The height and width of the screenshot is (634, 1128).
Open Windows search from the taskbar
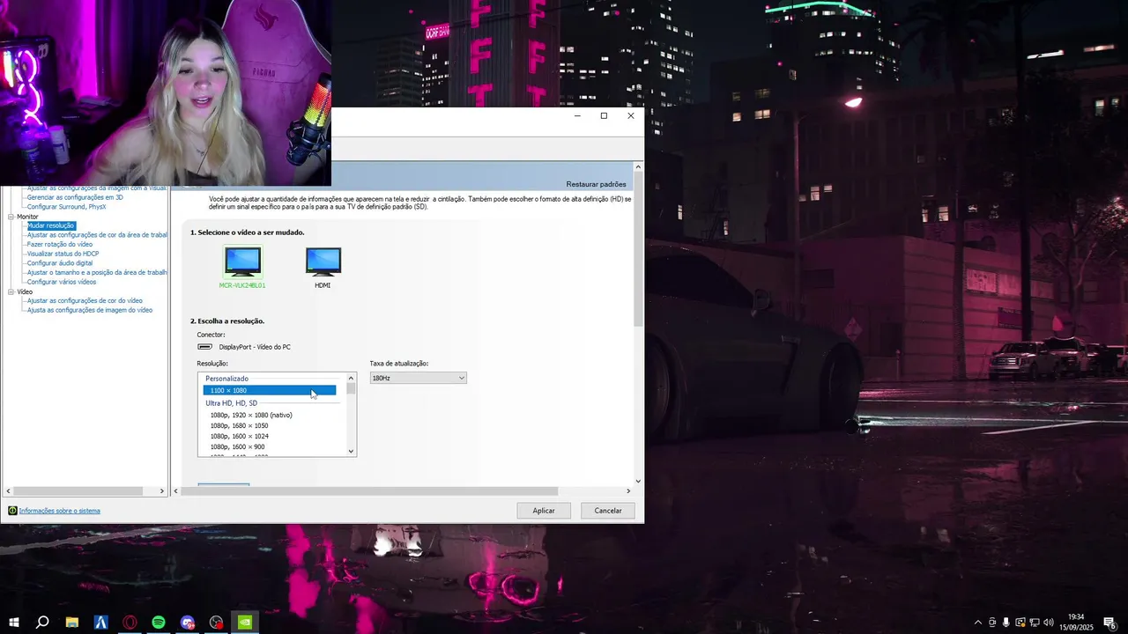click(x=42, y=623)
